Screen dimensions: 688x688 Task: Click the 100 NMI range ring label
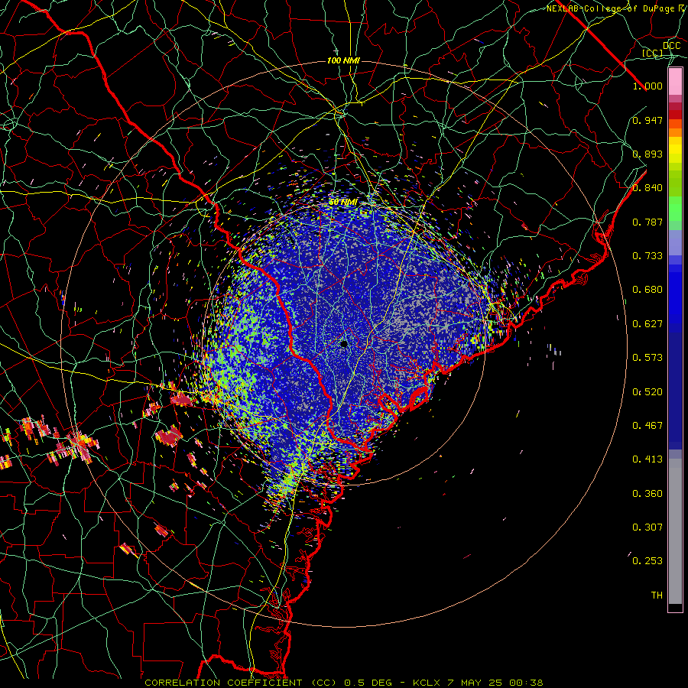(x=343, y=60)
